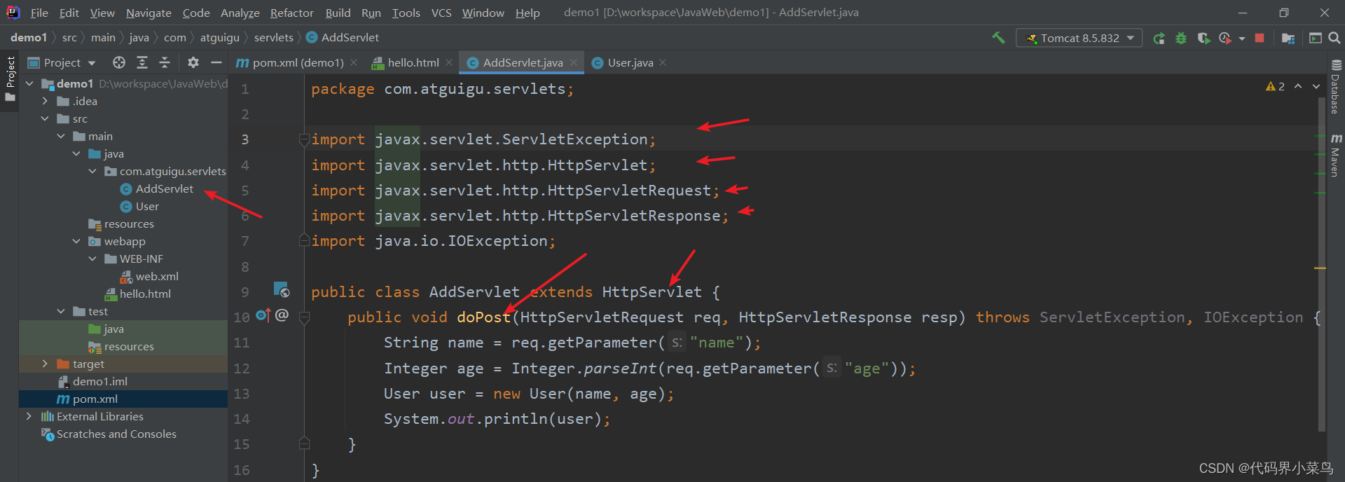Click the related-item gutter icon on line 9
The height and width of the screenshot is (482, 1345).
click(282, 289)
